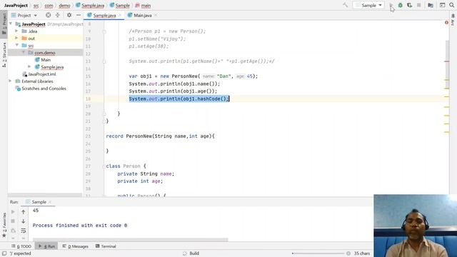Click the up arrow in the Run console
The image size is (457, 257).
(x=24, y=212)
